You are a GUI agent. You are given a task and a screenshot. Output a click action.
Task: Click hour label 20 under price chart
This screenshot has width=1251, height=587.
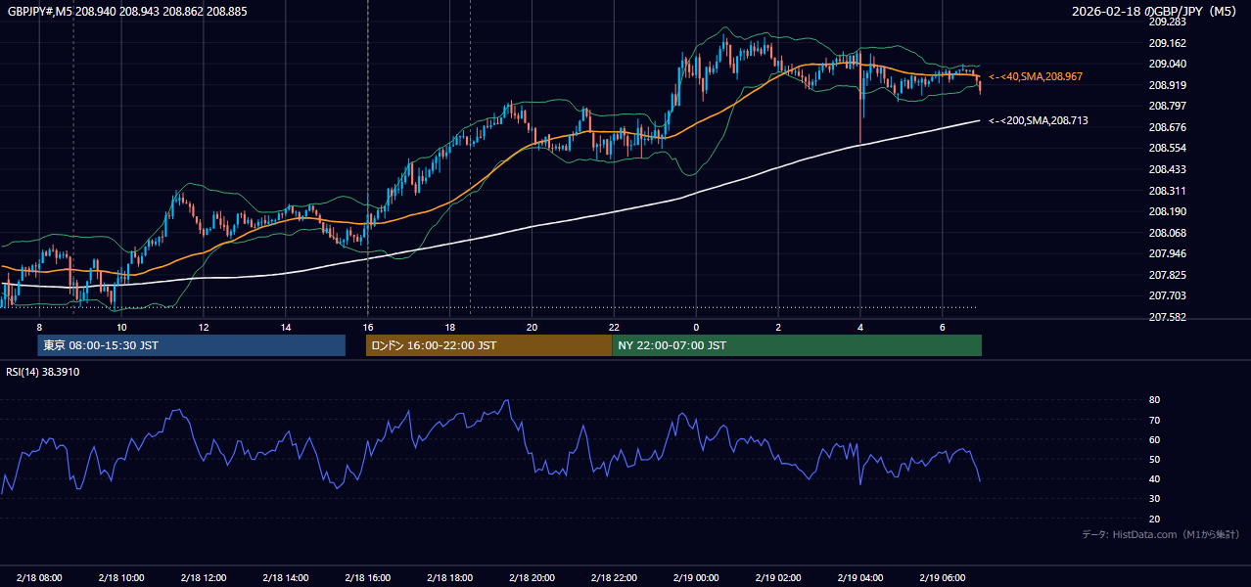[533, 326]
